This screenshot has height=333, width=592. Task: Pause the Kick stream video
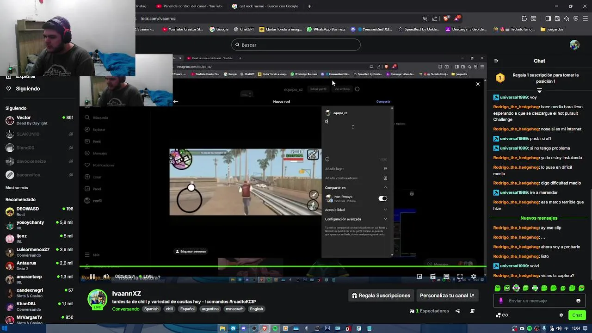[x=92, y=277]
